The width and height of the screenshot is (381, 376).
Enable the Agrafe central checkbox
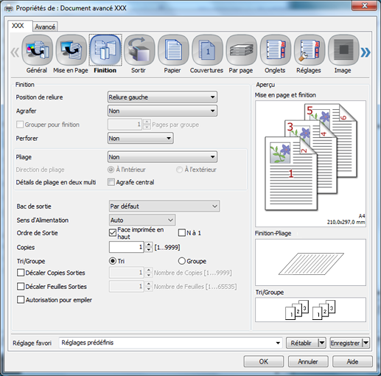[x=111, y=182]
